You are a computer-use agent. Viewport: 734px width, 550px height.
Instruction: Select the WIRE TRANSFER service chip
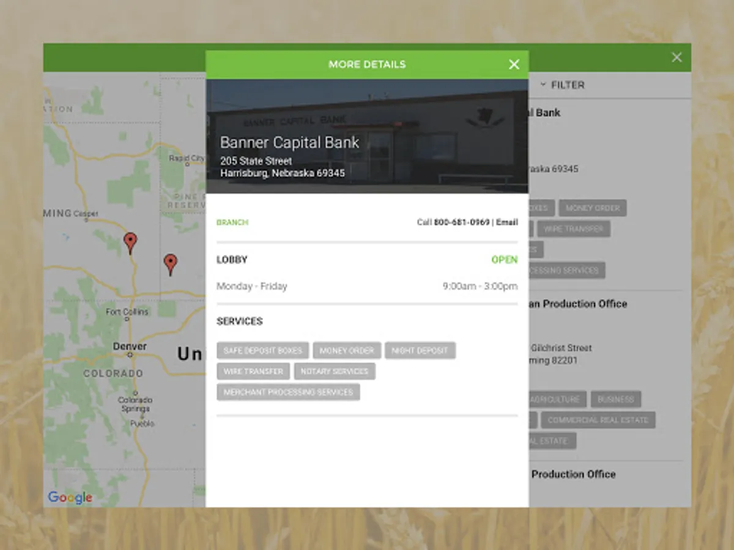[x=253, y=371]
